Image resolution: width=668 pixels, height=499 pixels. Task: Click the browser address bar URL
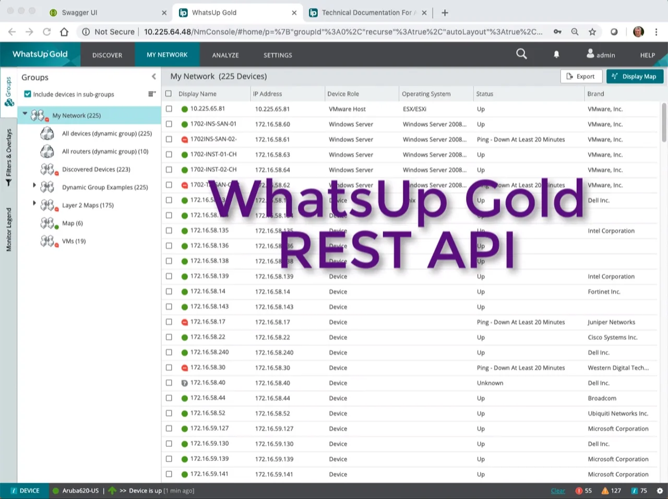(343, 32)
